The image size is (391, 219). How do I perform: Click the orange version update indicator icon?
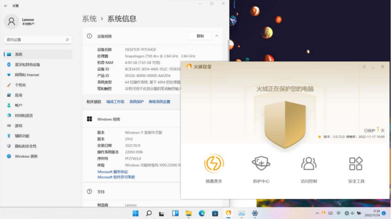(x=319, y=137)
